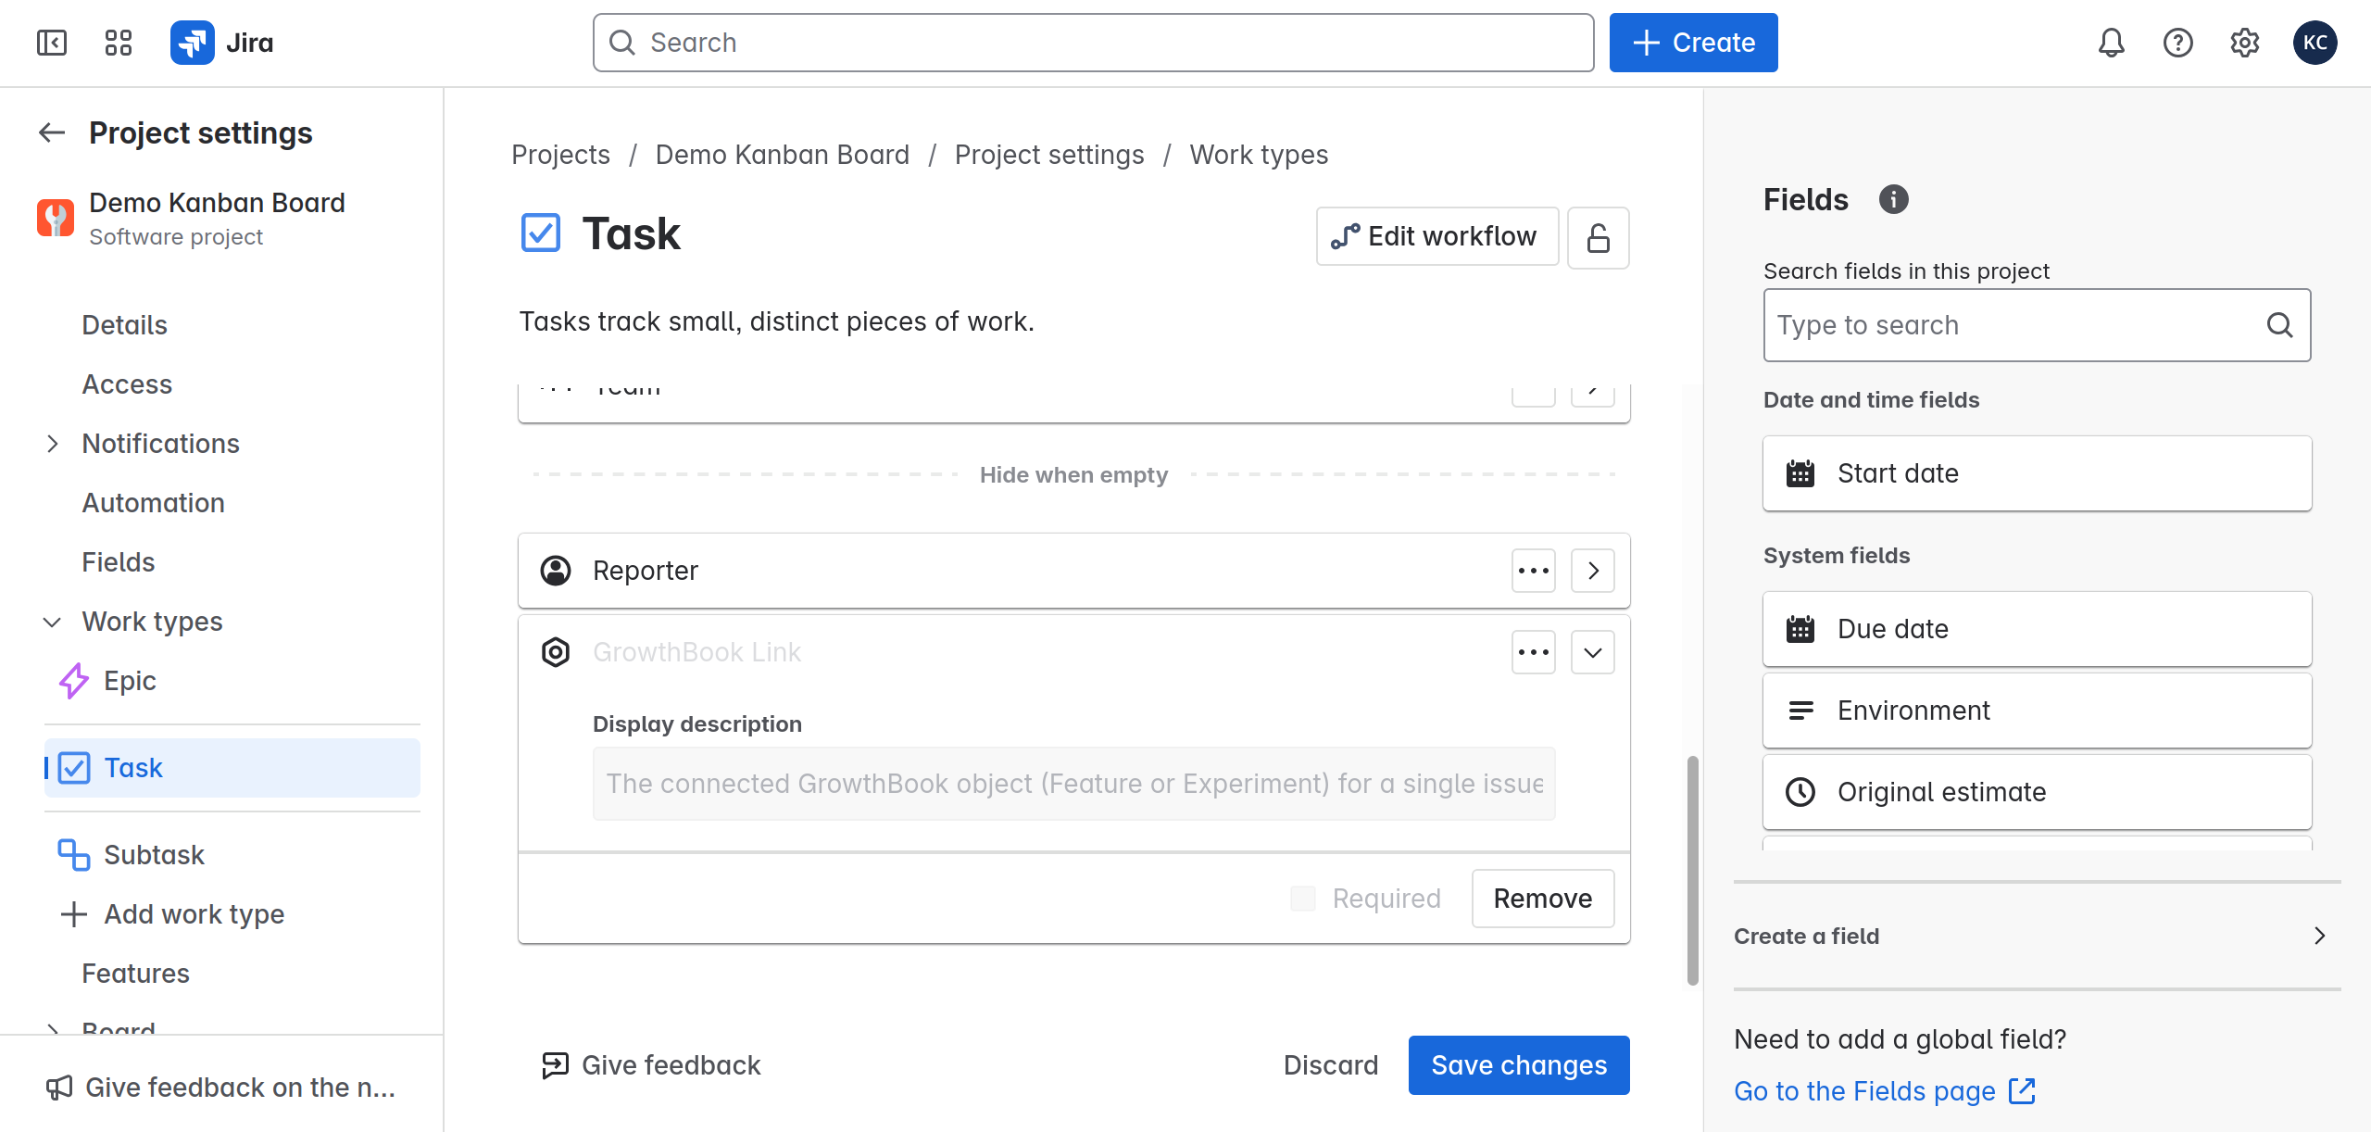Click the megaphone feedback icon
Image resolution: width=2371 pixels, height=1132 pixels.
pyautogui.click(x=59, y=1088)
